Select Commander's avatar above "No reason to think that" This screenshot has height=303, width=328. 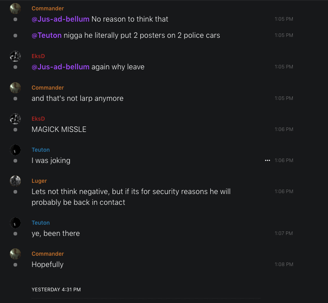pyautogui.click(x=15, y=9)
